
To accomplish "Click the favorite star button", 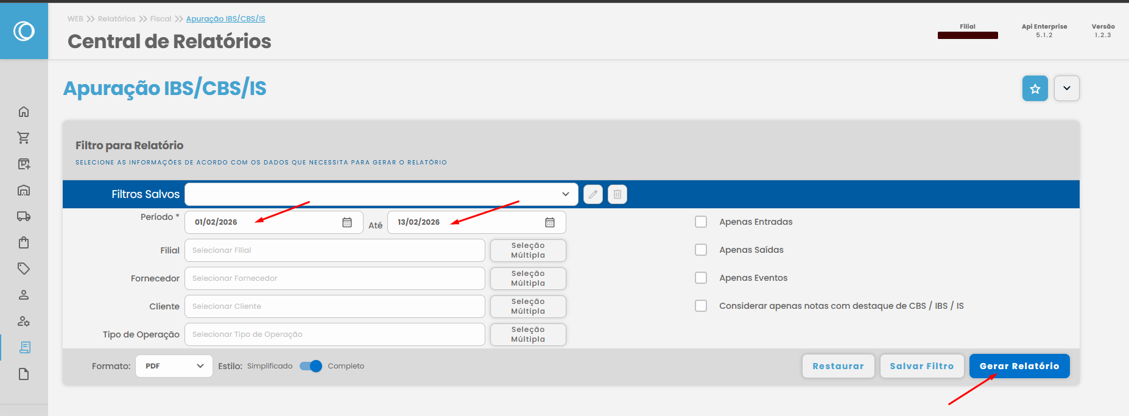I will (1035, 89).
